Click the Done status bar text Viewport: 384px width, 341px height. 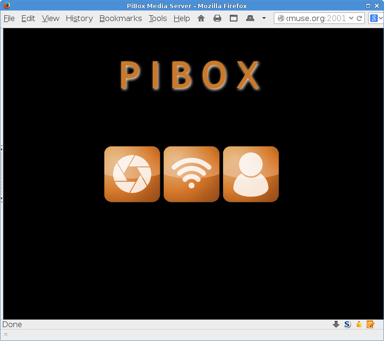[x=12, y=324]
